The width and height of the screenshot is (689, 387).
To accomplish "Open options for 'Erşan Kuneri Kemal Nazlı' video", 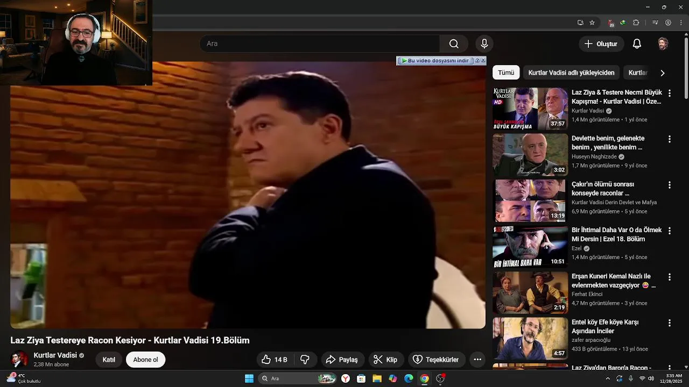I will (x=670, y=277).
